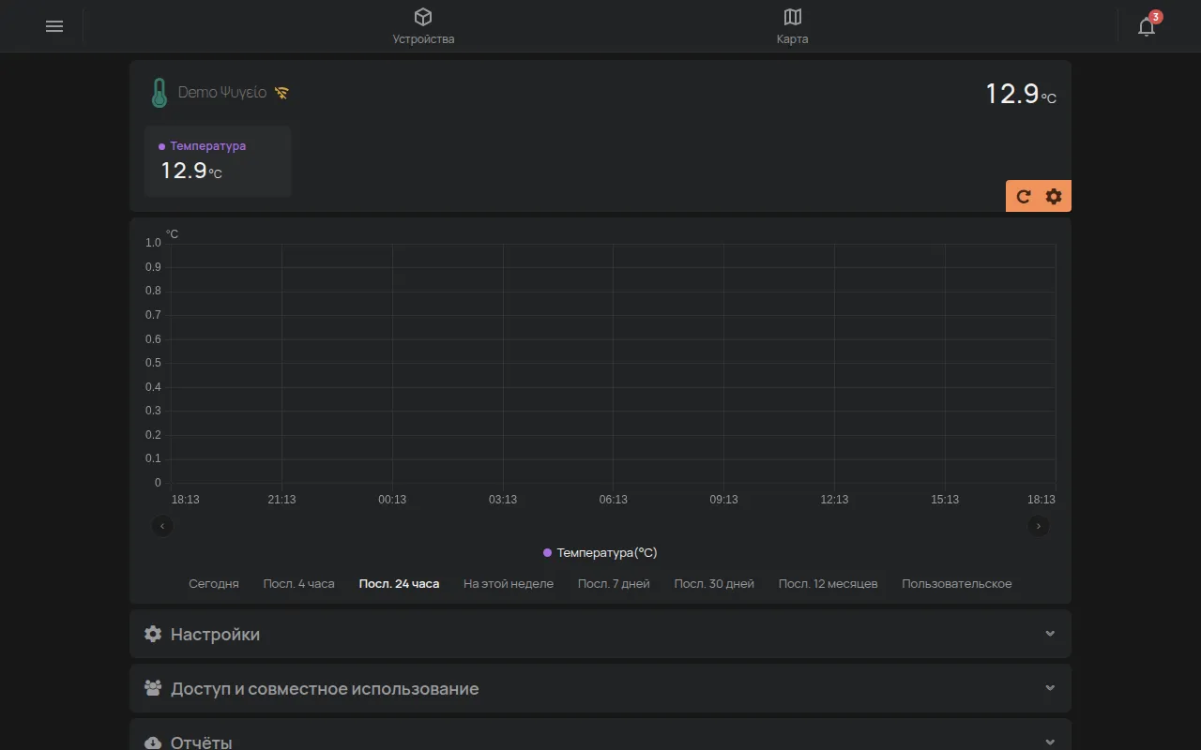
Task: Expand the Отчёты section
Action: point(600,736)
